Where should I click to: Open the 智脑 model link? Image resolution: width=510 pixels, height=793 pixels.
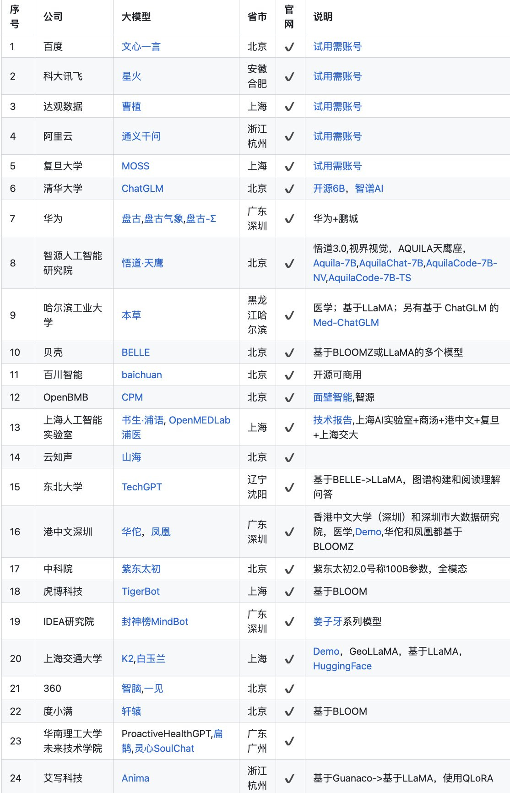click(131, 689)
